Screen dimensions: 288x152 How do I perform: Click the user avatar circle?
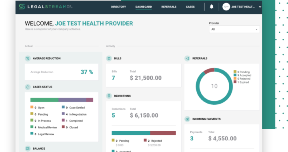[x=226, y=7]
